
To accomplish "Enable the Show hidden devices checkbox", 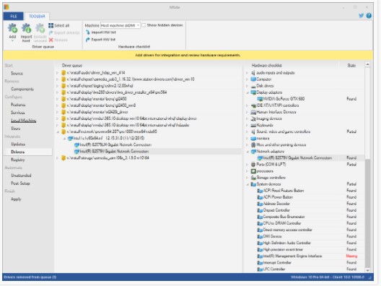I will click(x=144, y=25).
